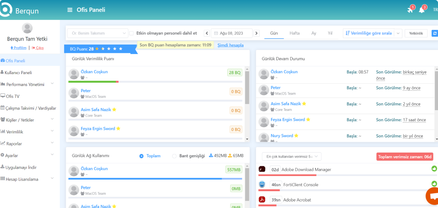
Task: Select the Bant genişliği radio option
Action: [x=175, y=156]
